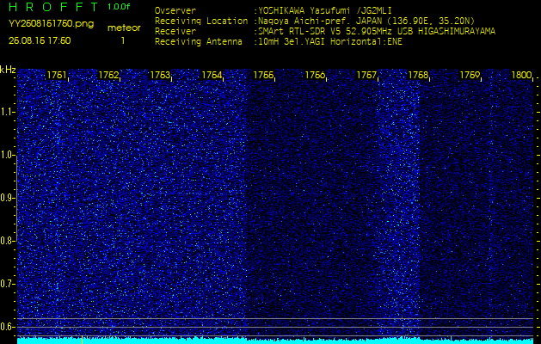Click the kHz axis unit label

click(8, 70)
